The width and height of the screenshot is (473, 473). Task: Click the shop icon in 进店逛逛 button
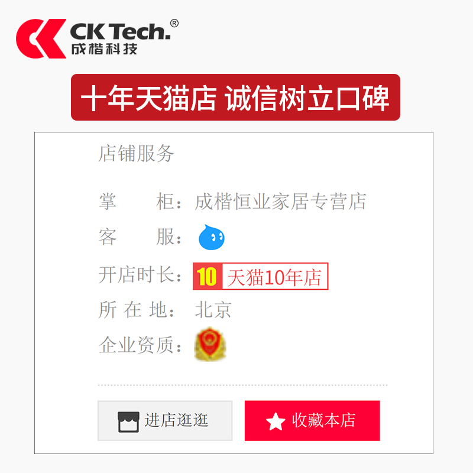pyautogui.click(x=128, y=422)
